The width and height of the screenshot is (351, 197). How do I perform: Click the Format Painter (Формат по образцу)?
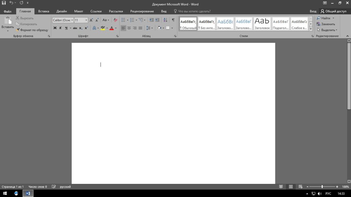tap(32, 30)
